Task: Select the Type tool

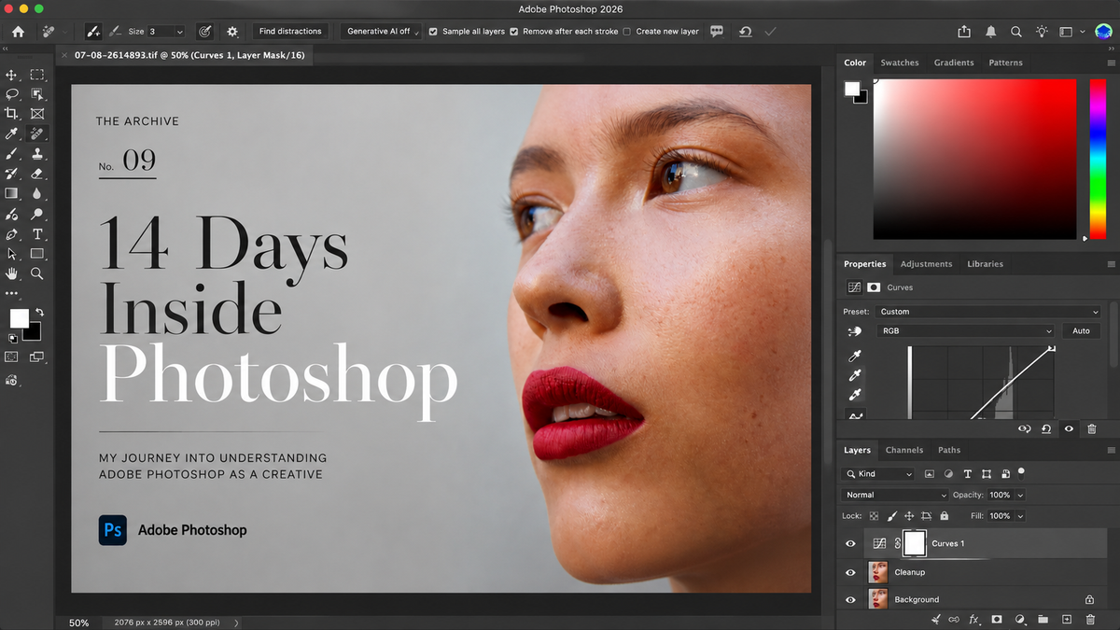Action: [x=37, y=234]
